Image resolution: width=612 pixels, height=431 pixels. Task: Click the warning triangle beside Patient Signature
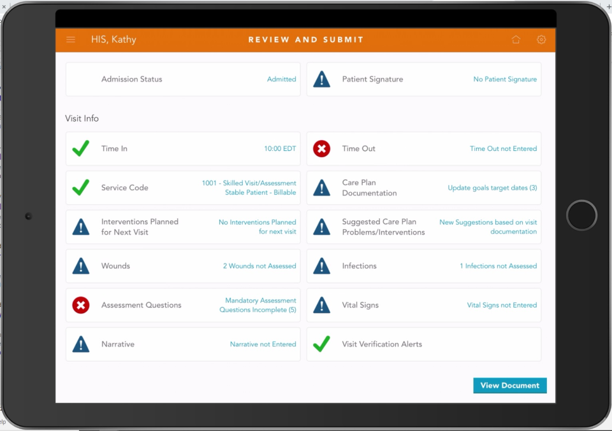pos(321,79)
